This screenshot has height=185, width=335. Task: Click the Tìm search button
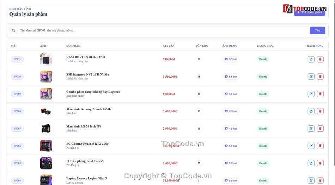317,31
